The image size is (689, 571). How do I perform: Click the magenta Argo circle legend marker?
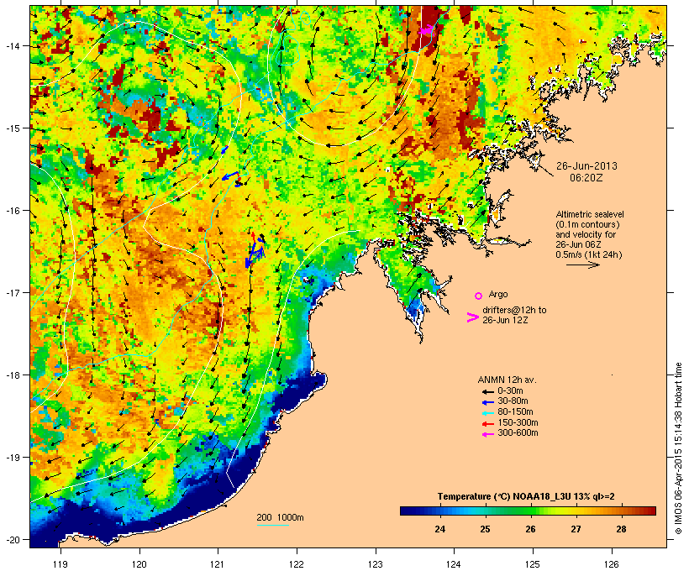coord(479,296)
